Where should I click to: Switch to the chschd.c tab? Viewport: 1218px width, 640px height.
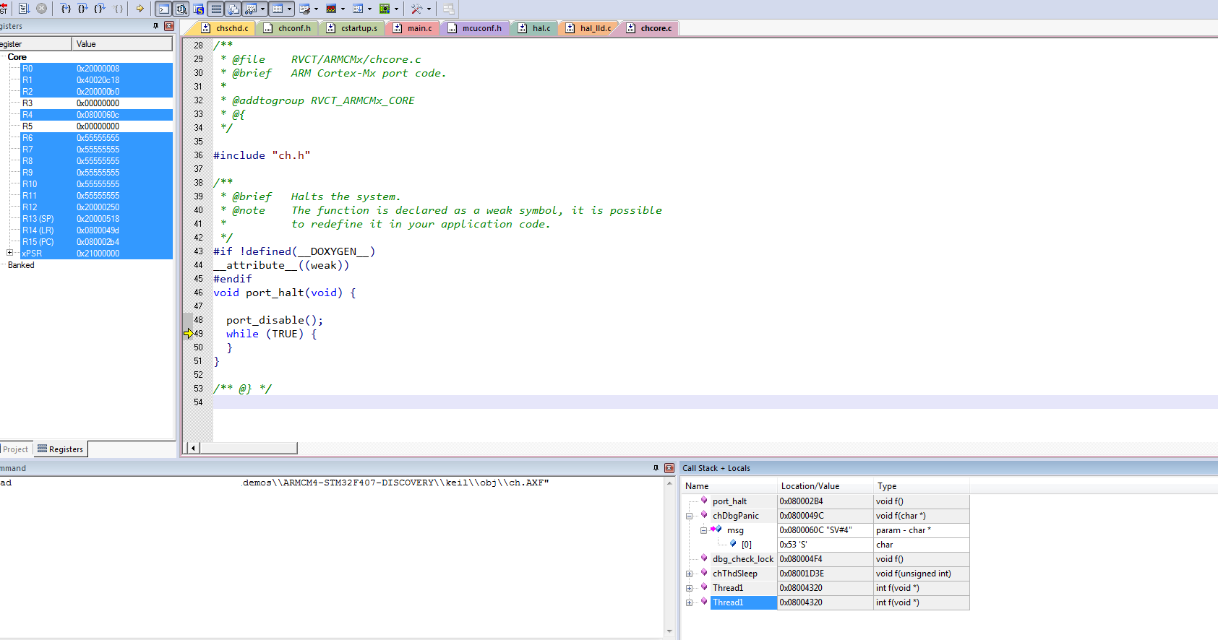(225, 28)
